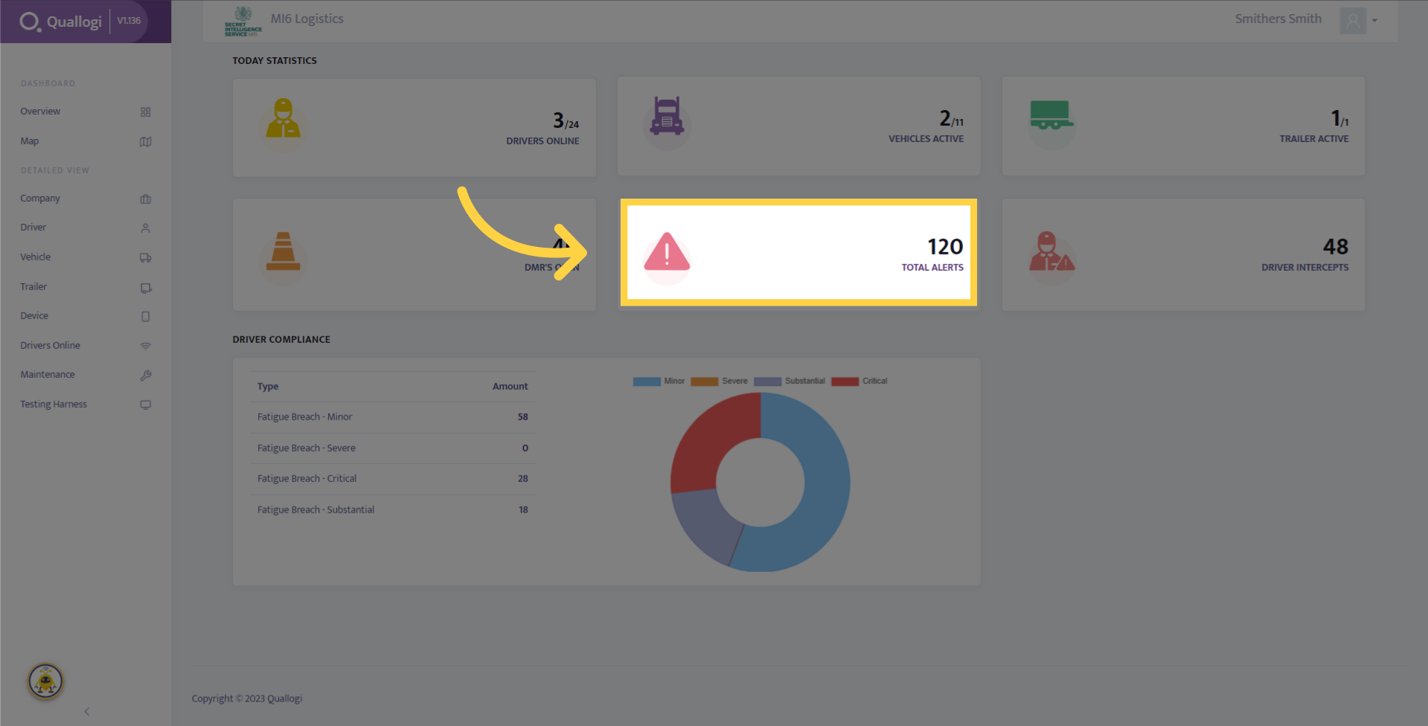Go to Overview in sidebar
This screenshot has width=1428, height=726.
[x=40, y=112]
